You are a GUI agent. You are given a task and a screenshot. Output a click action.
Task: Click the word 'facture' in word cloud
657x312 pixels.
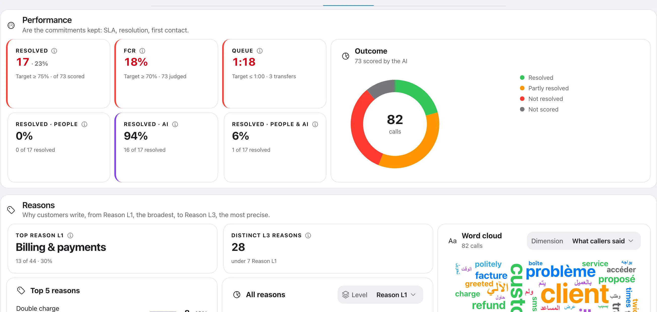pyautogui.click(x=491, y=275)
